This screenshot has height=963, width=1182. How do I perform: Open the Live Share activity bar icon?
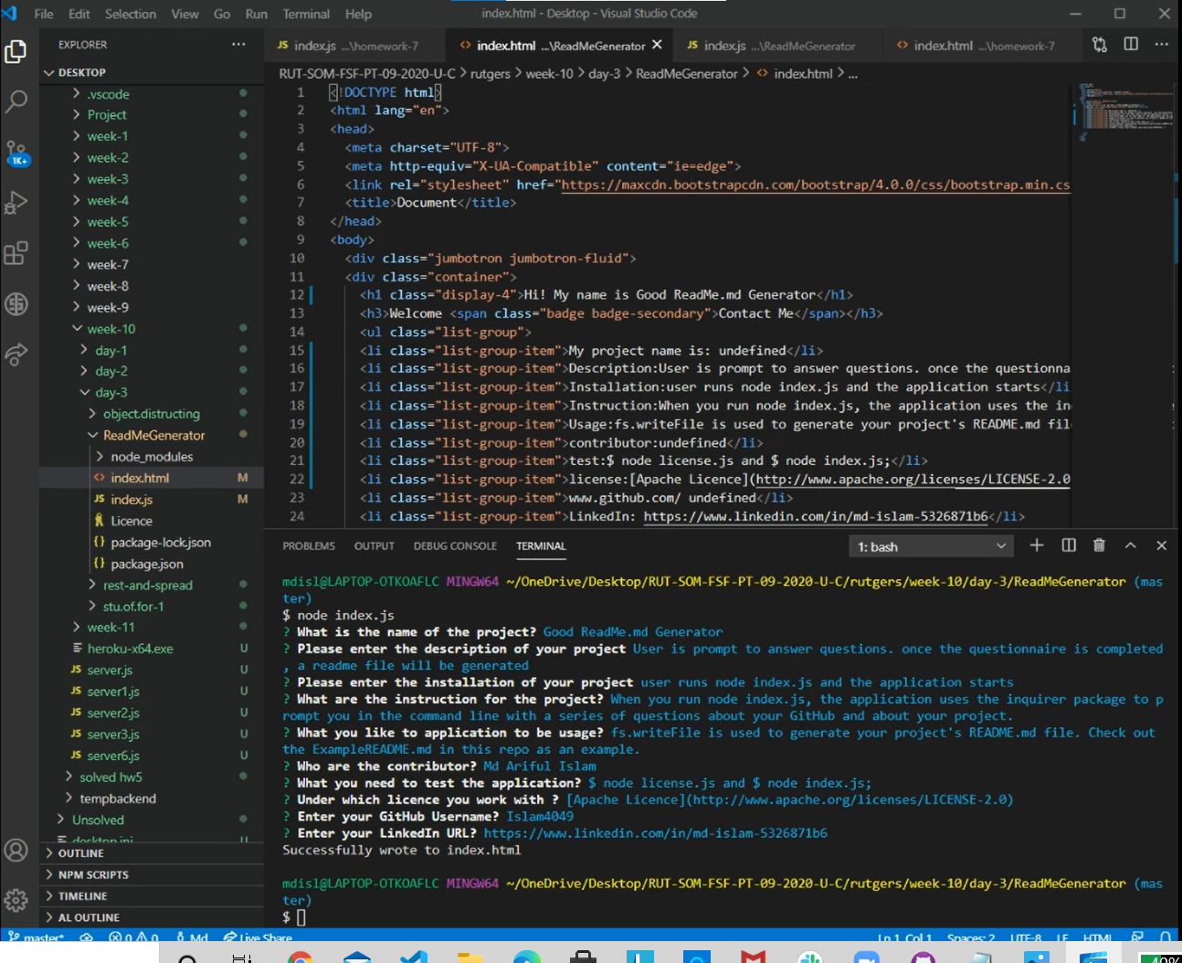[16, 355]
